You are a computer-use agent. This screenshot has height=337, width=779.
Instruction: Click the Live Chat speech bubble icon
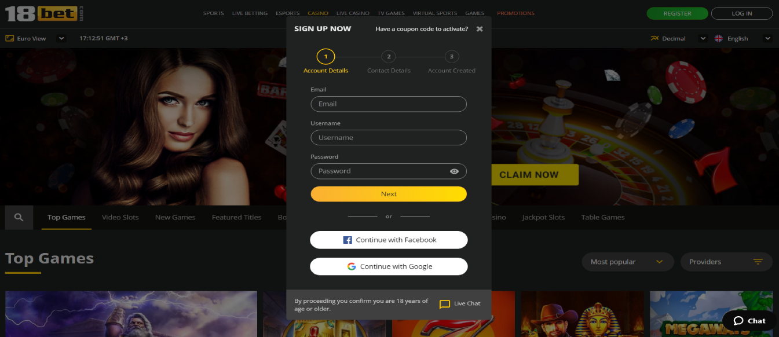[445, 304]
